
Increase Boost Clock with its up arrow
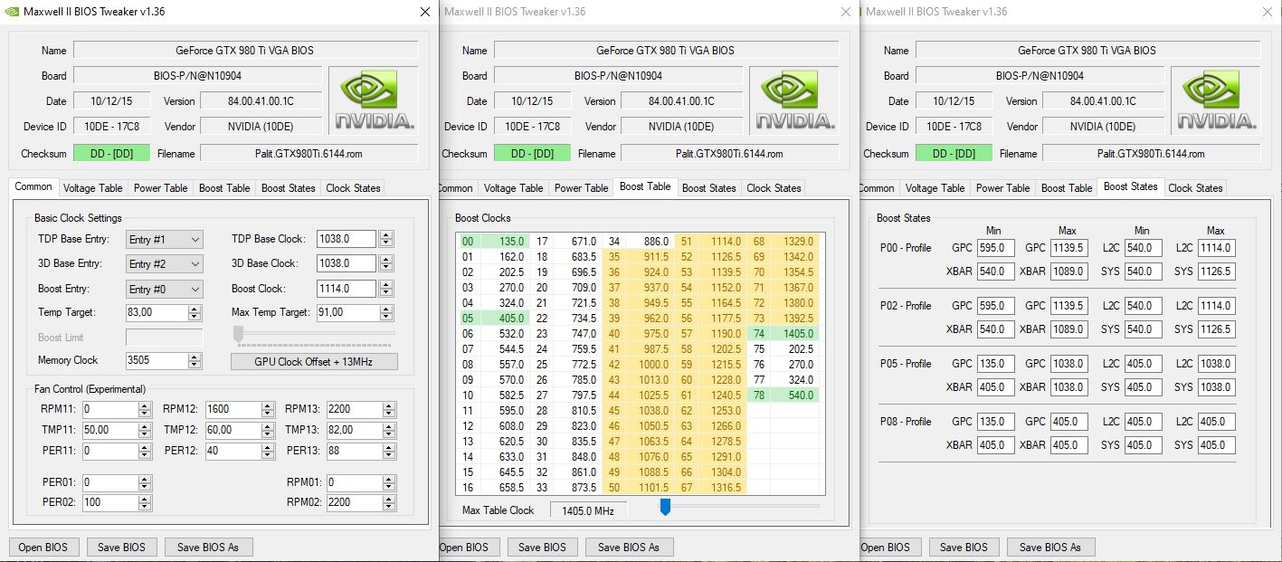pyautogui.click(x=386, y=285)
